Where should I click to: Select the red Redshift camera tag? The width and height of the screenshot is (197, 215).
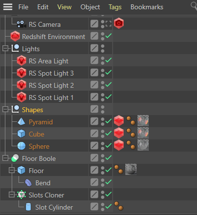pyautogui.click(x=119, y=23)
